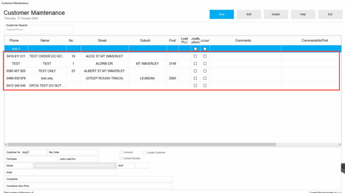Click postcode 2560 cell

click(x=172, y=78)
